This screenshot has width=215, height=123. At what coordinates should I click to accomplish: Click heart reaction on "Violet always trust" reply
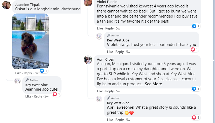pyautogui.click(x=193, y=49)
